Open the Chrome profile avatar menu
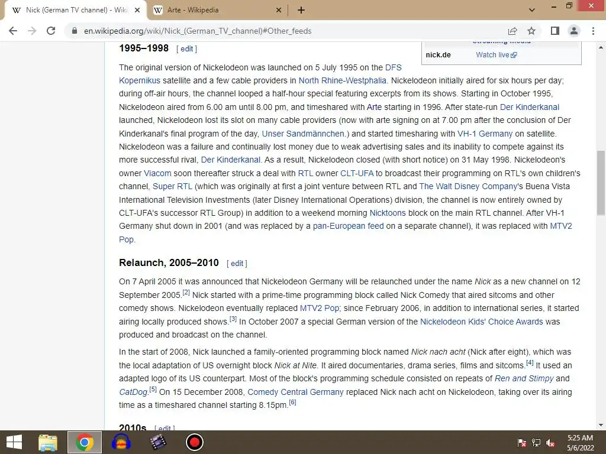Screen dimensions: 606x454 (x=574, y=31)
